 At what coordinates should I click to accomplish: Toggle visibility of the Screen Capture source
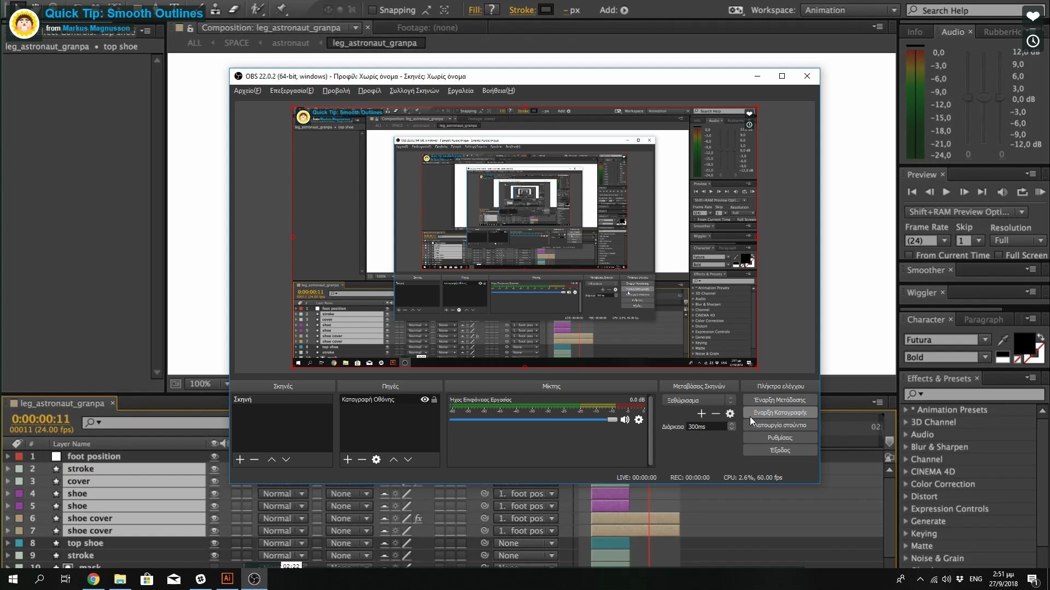424,399
